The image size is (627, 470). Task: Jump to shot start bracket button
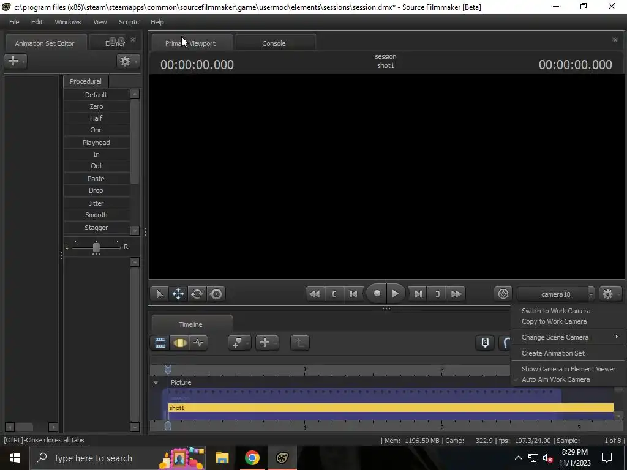(x=334, y=294)
